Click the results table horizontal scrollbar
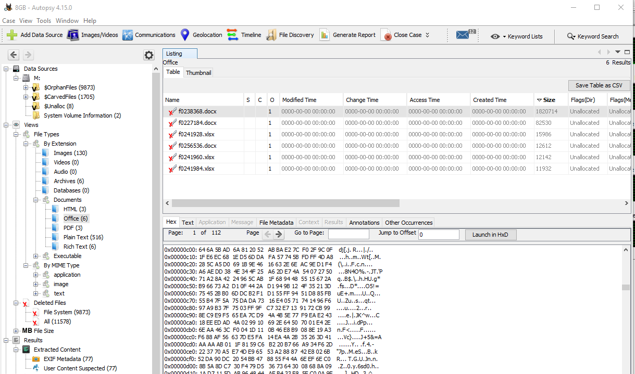 tap(285, 203)
